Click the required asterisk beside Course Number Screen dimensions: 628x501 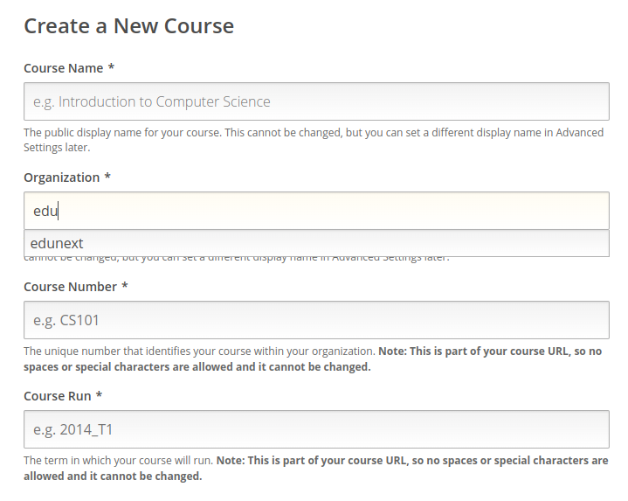(125, 287)
